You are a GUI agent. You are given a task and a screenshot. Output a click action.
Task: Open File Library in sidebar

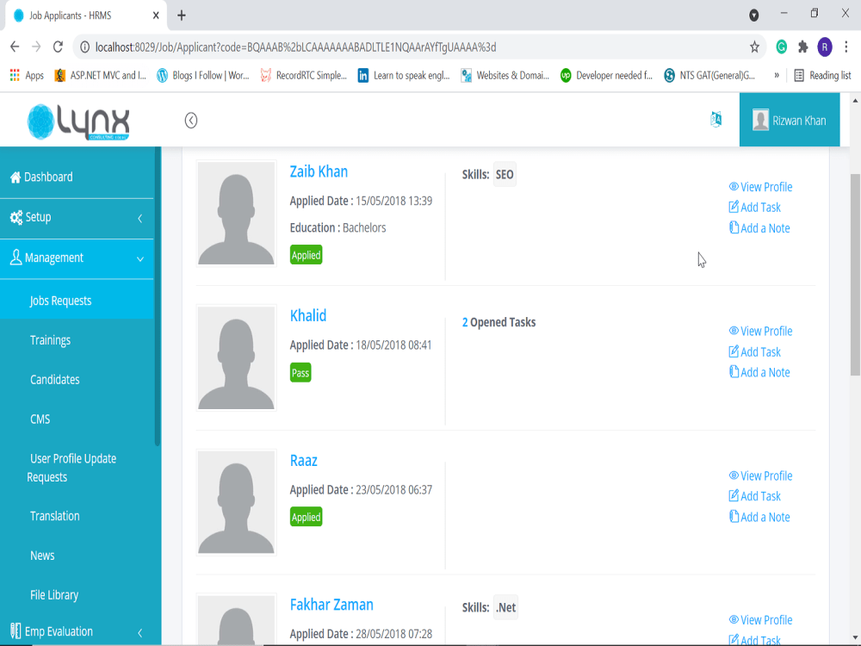click(x=53, y=595)
